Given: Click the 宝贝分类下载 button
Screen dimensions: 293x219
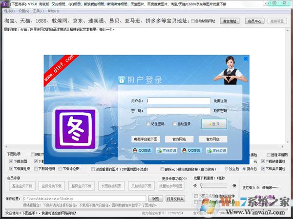Looking at the screenshot, I should [52, 186].
